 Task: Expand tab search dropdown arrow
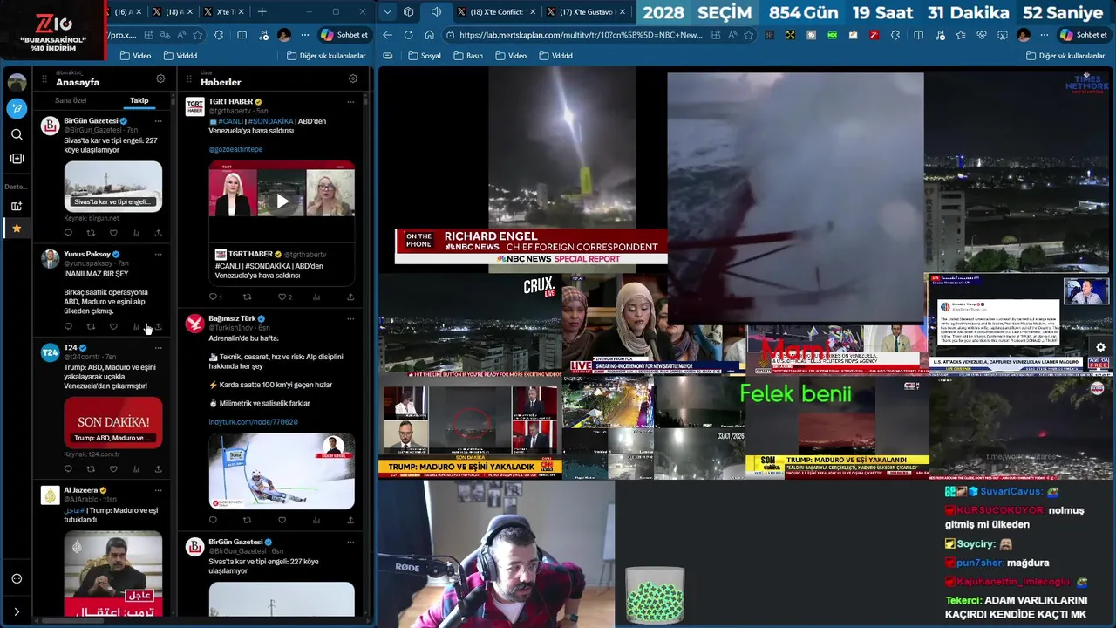pyautogui.click(x=388, y=12)
